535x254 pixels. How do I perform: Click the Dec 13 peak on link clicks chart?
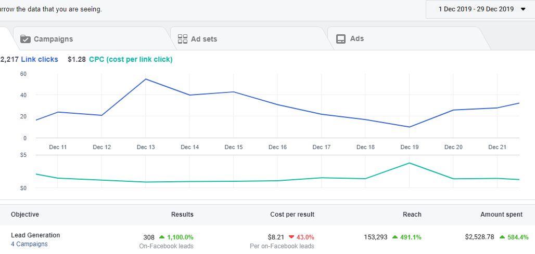tap(146, 79)
